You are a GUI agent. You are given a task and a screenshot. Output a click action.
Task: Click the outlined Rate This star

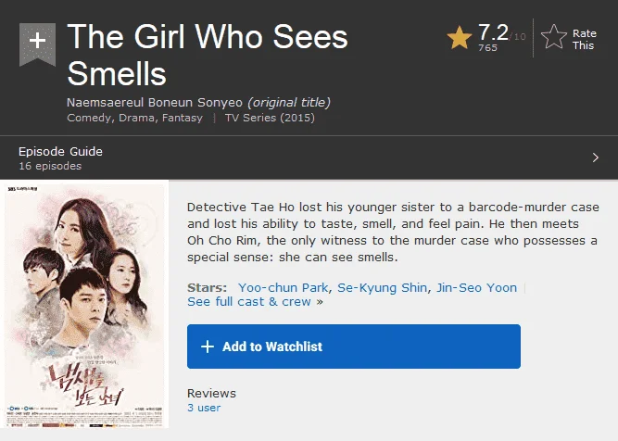coord(554,37)
